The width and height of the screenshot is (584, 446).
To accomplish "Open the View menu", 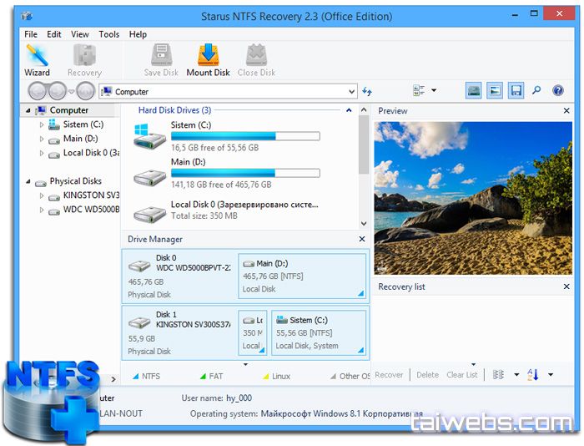I will [80, 34].
